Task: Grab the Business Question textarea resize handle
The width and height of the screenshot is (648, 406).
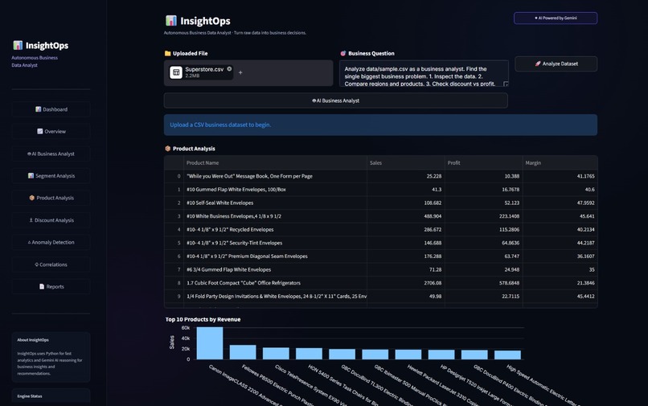Action: click(506, 84)
